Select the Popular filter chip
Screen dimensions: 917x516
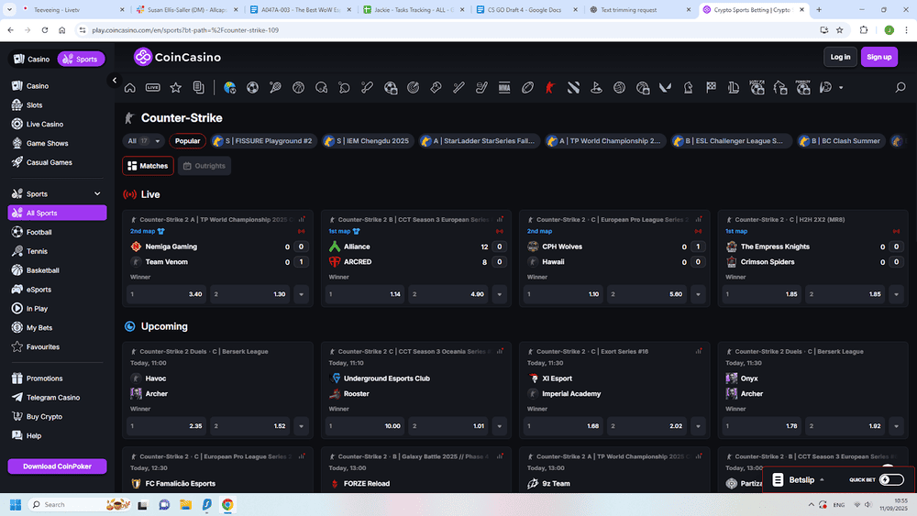click(x=188, y=141)
